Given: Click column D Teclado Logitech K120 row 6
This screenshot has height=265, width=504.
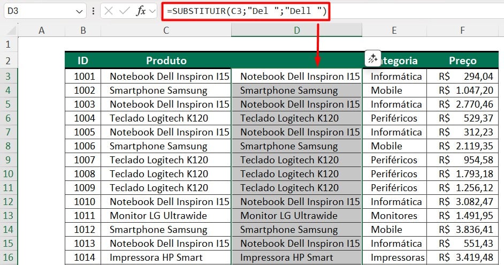Looking at the screenshot, I should [x=297, y=118].
